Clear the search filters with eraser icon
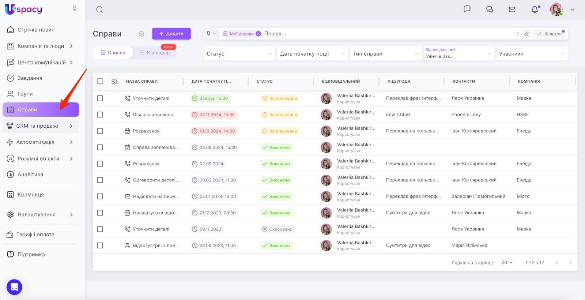Image resolution: width=585 pixels, height=300 pixels. [x=526, y=34]
